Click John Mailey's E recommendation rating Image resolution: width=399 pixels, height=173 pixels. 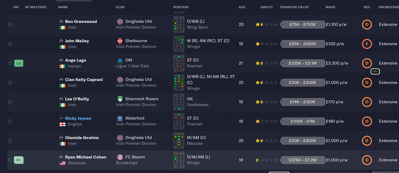pos(366,44)
